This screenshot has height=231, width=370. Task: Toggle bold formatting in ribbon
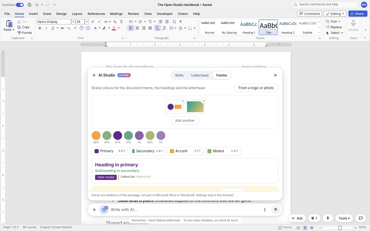[x=40, y=28]
